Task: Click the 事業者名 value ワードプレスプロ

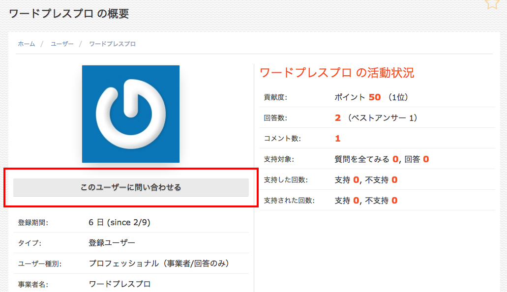Action: (119, 284)
